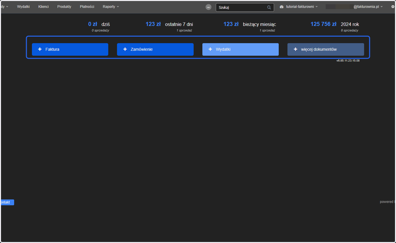Click the 'powered' text at right edge

(387, 202)
